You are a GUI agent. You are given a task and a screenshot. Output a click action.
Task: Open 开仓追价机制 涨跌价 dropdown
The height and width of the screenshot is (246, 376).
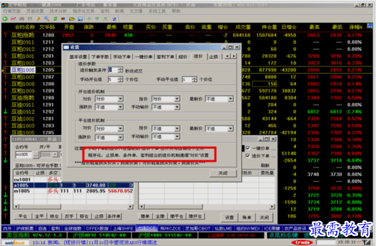pos(109,107)
